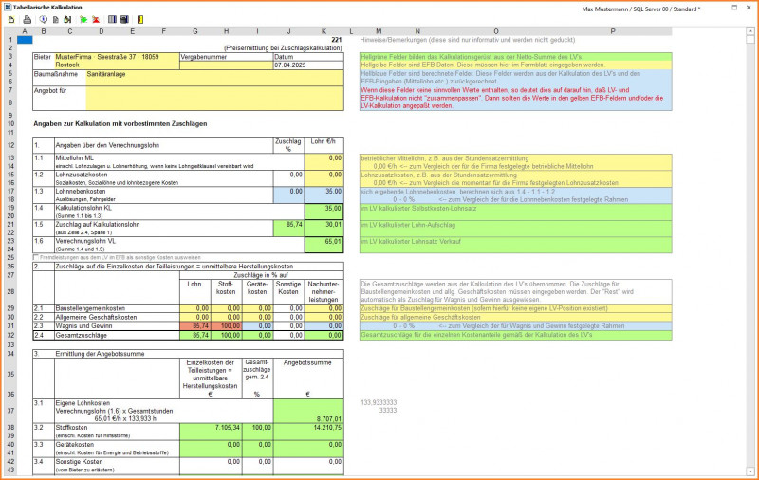Click the blue info document icon
The height and width of the screenshot is (480, 759).
[x=44, y=19]
